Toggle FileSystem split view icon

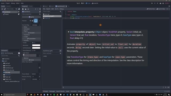pos(19,53)
